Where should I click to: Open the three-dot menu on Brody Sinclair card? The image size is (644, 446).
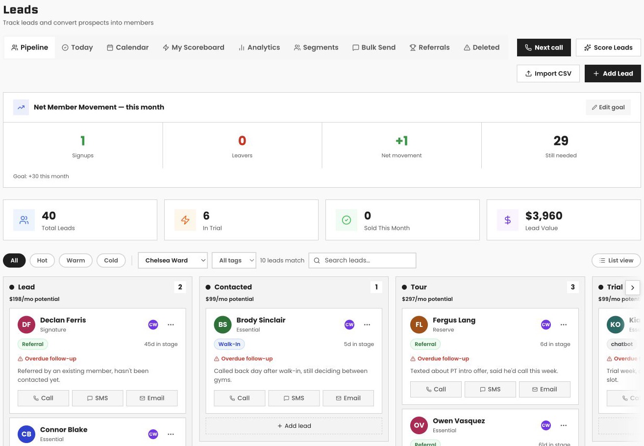point(367,324)
